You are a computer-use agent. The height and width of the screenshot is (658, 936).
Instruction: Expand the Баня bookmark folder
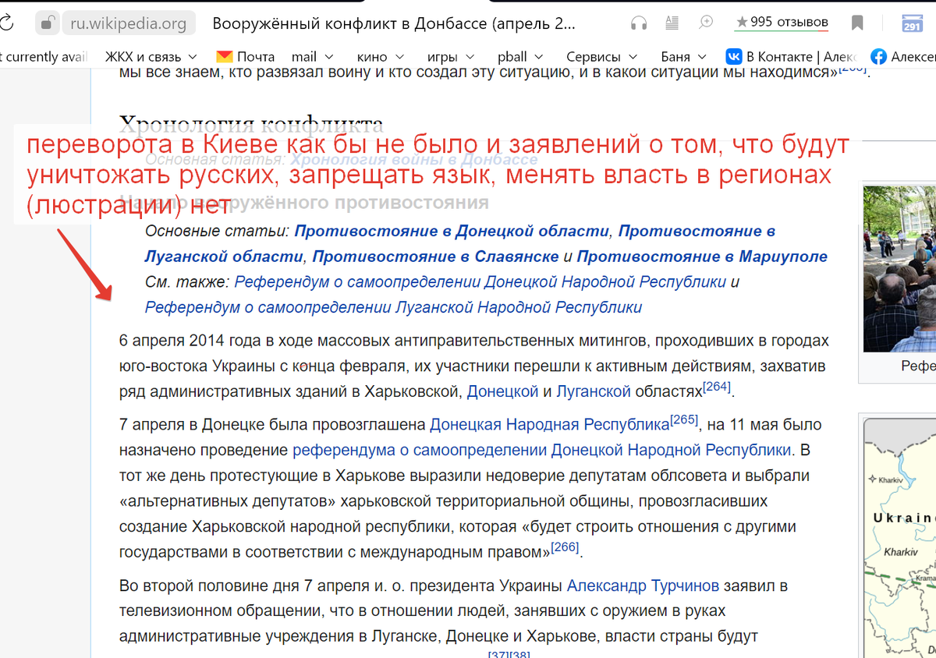[x=684, y=56]
